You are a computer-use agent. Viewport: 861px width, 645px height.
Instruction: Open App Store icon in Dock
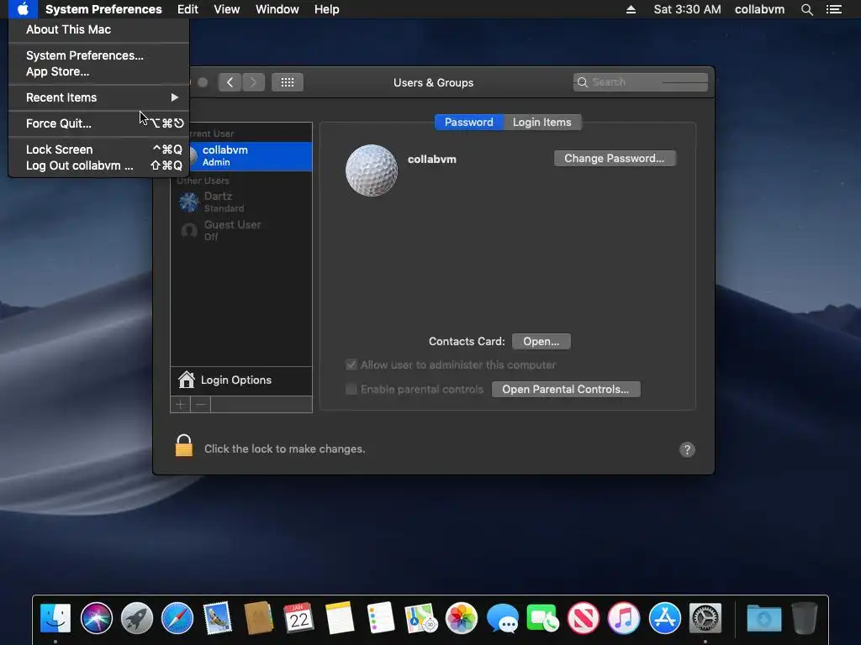[665, 618]
